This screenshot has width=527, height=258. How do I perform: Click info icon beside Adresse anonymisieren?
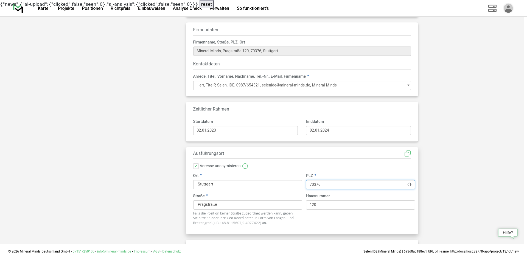click(x=245, y=166)
